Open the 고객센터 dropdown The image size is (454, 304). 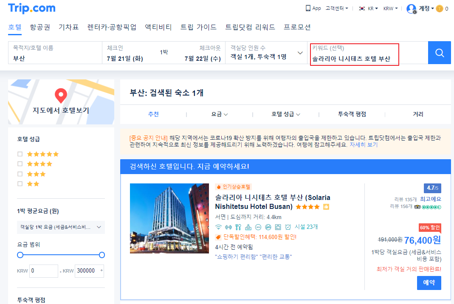click(337, 8)
